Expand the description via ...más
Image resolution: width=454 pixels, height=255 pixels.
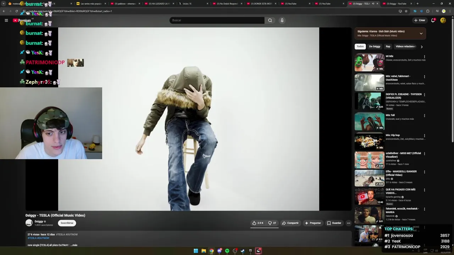[74, 245]
